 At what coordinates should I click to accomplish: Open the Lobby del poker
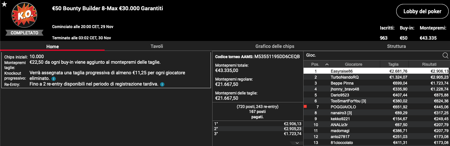[422, 11]
